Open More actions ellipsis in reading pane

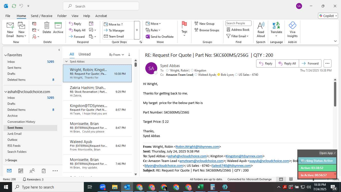tap(327, 63)
